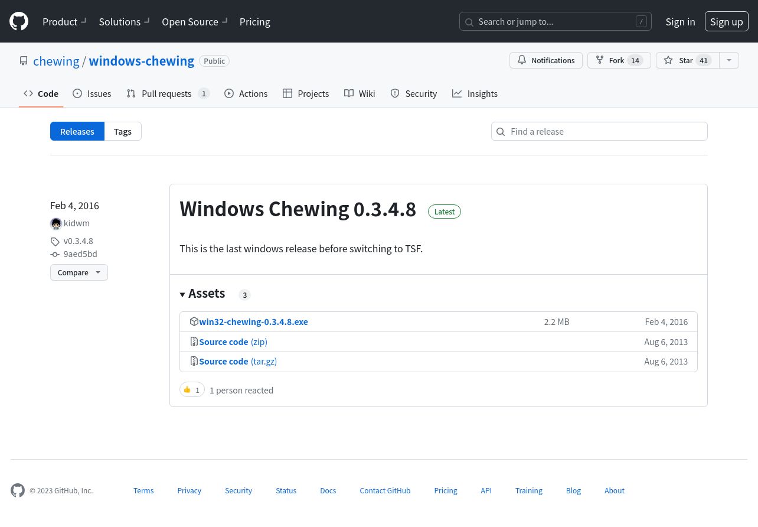Switch to the Issues tab
This screenshot has height=527, width=758.
[x=92, y=93]
